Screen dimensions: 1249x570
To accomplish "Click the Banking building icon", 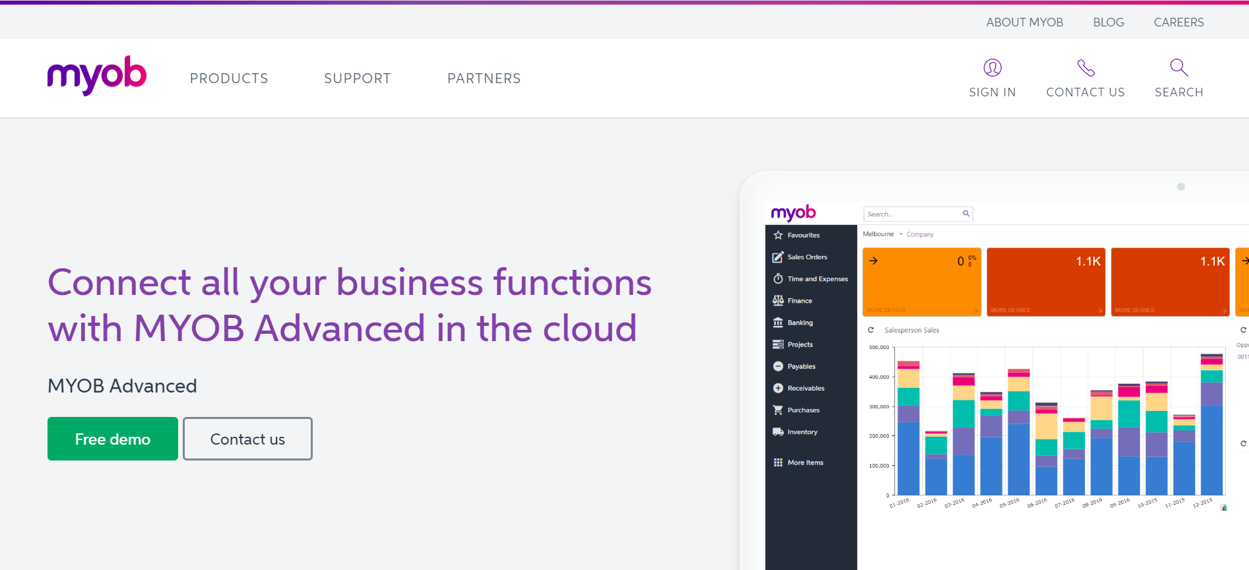I will [x=778, y=323].
